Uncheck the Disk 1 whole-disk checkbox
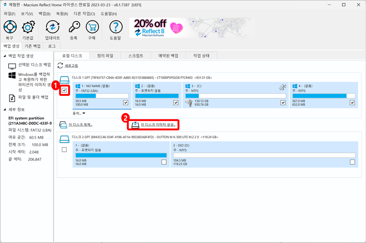Screen dimensions: 366x243 pos(64,90)
